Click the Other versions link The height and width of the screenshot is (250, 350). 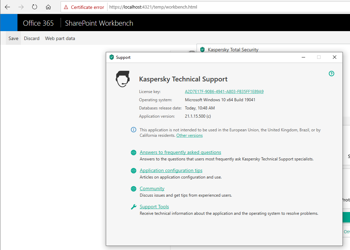point(189,135)
